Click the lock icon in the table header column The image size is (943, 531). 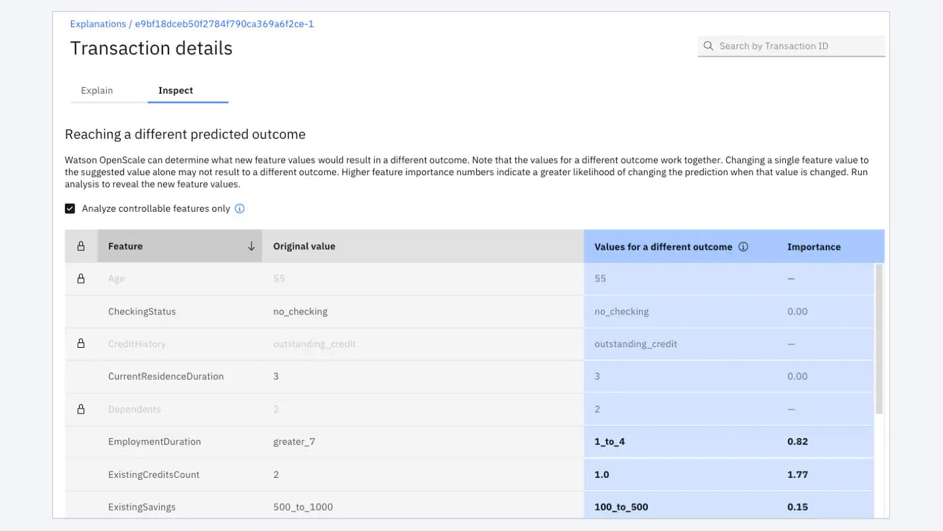pyautogui.click(x=81, y=246)
